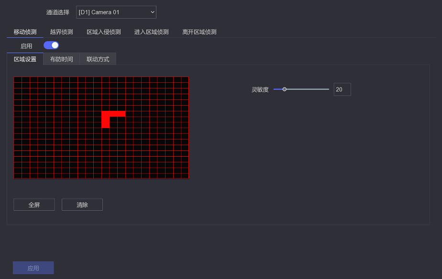Select the 区域设置 sub-tab
Image resolution: width=442 pixels, height=279 pixels.
point(25,59)
